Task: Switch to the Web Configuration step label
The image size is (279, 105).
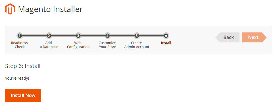Action: 78,45
